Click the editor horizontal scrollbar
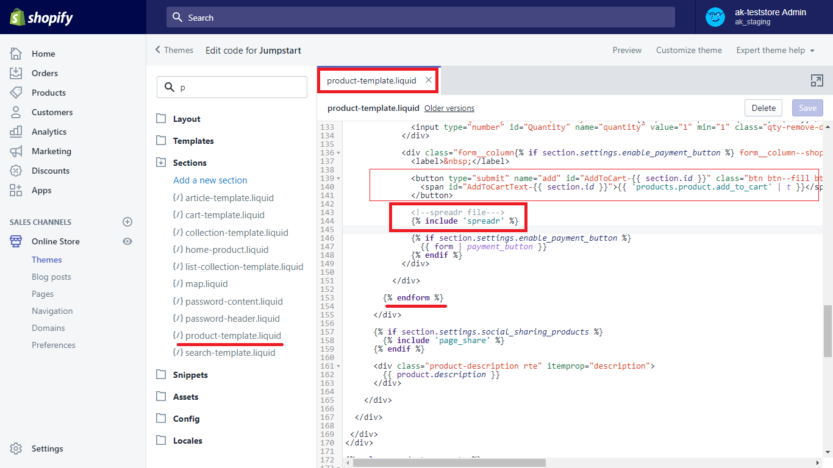This screenshot has height=468, width=833. [449, 463]
